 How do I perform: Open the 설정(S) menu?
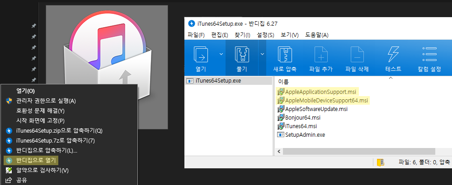point(265,35)
